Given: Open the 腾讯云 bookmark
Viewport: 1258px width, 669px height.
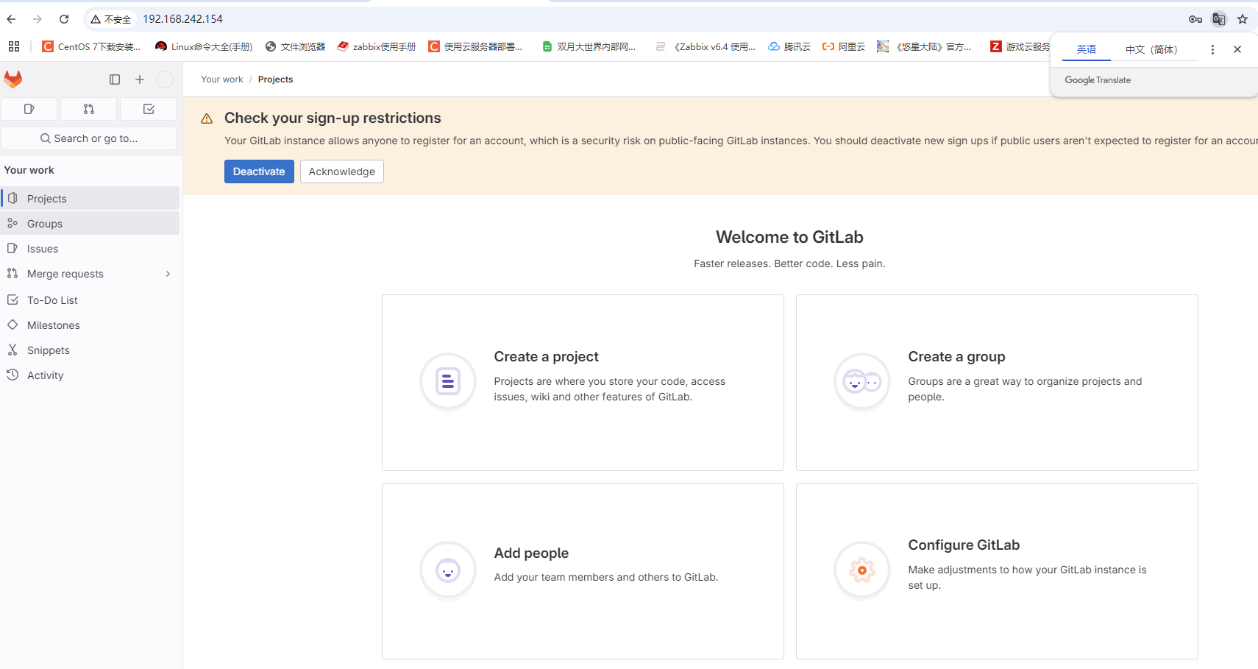Looking at the screenshot, I should [x=789, y=46].
